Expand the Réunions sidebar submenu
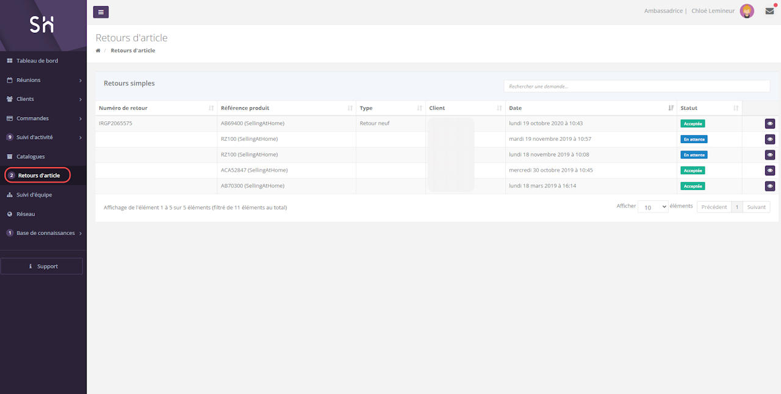This screenshot has height=394, width=781. [x=43, y=80]
